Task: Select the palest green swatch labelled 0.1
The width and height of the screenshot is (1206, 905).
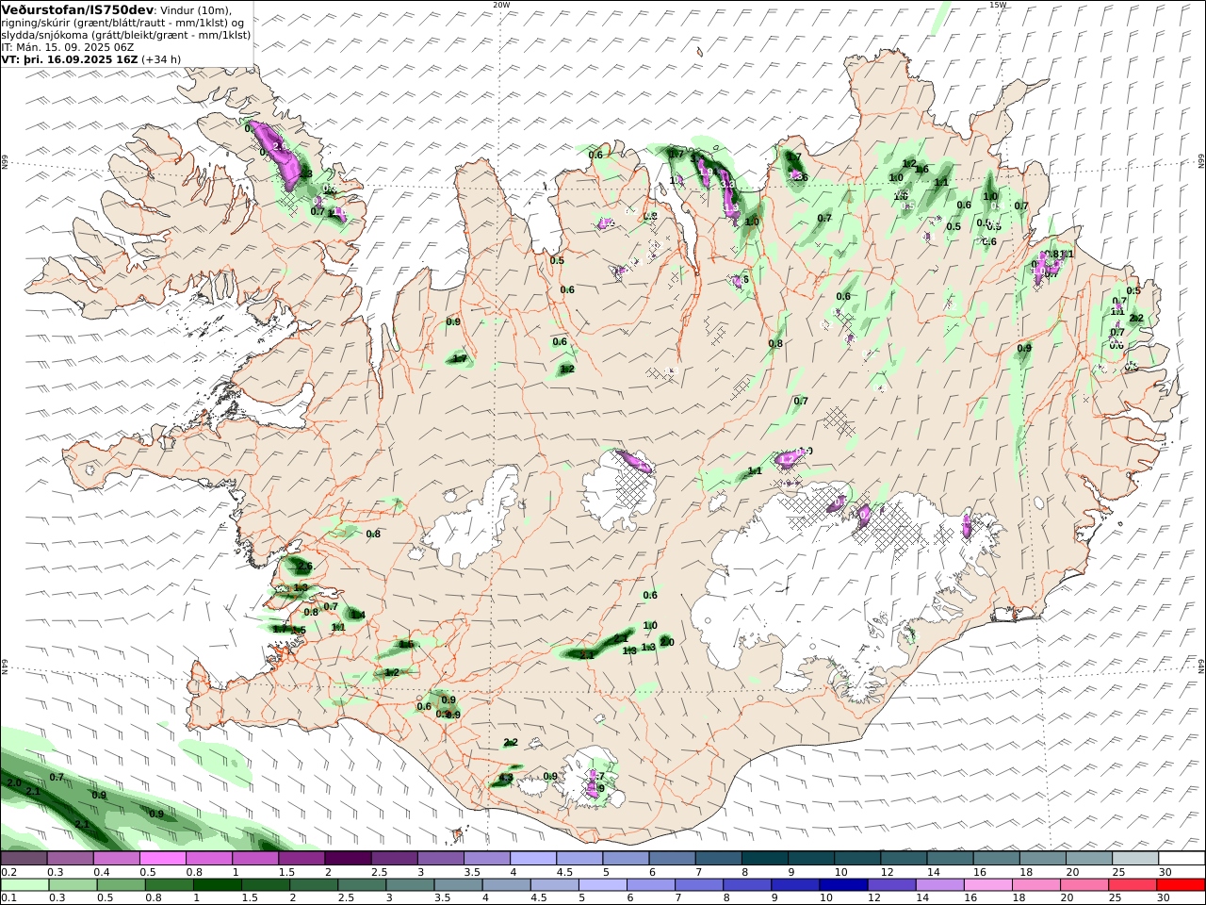Action: point(24,885)
